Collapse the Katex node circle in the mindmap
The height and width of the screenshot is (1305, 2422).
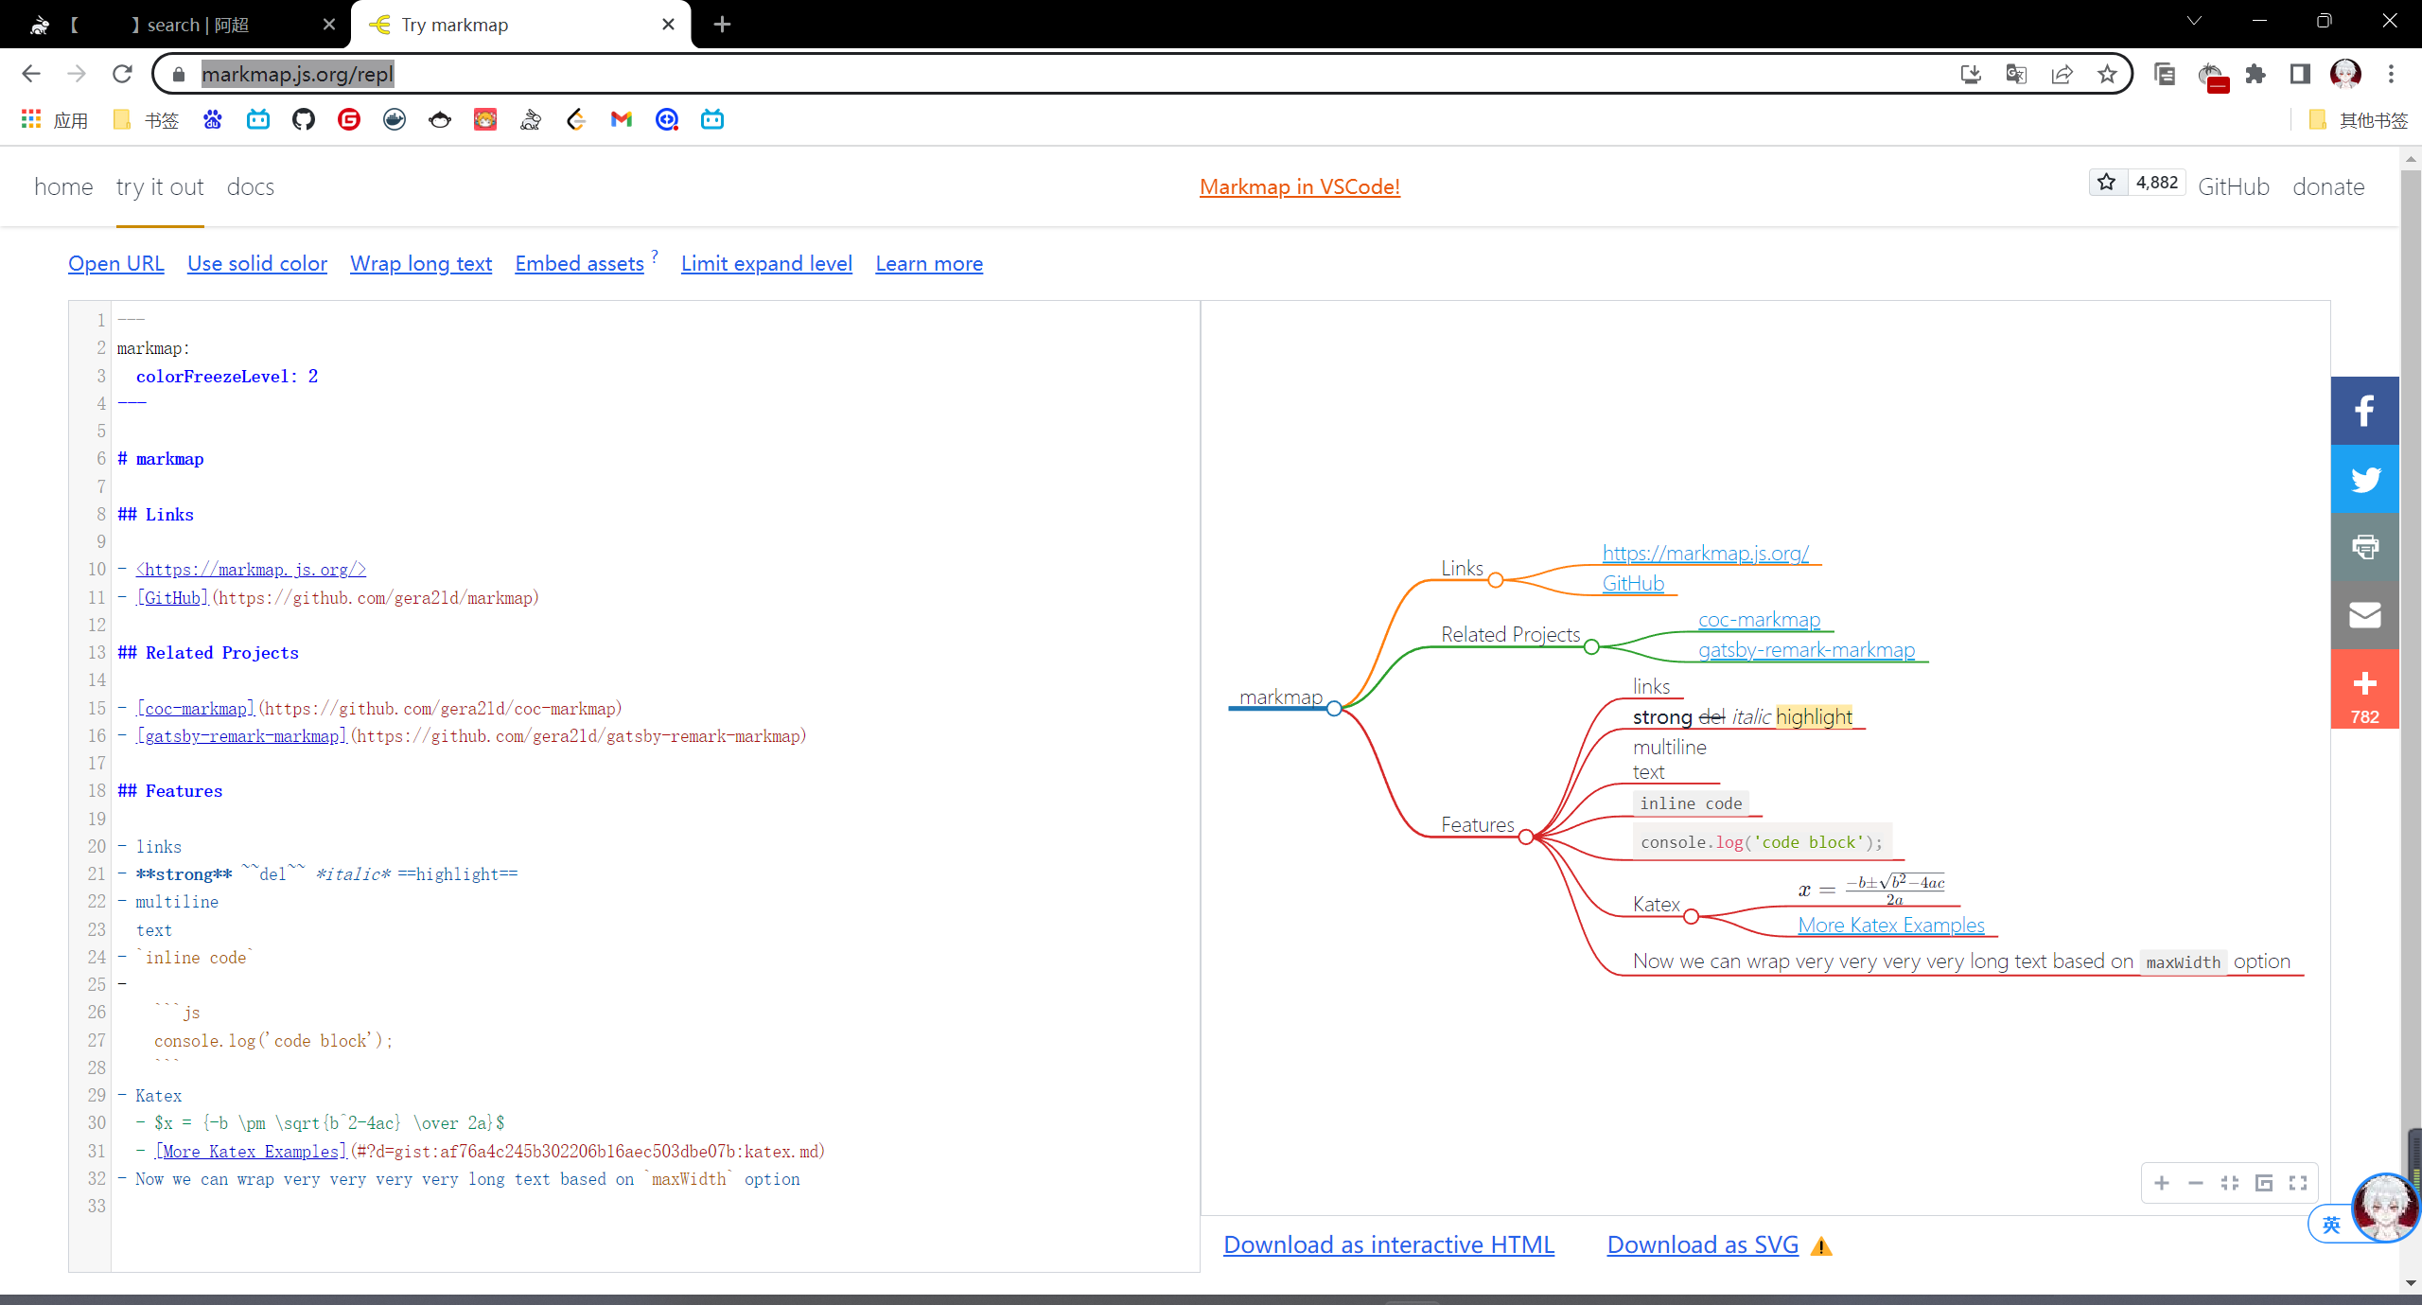[x=1692, y=916]
